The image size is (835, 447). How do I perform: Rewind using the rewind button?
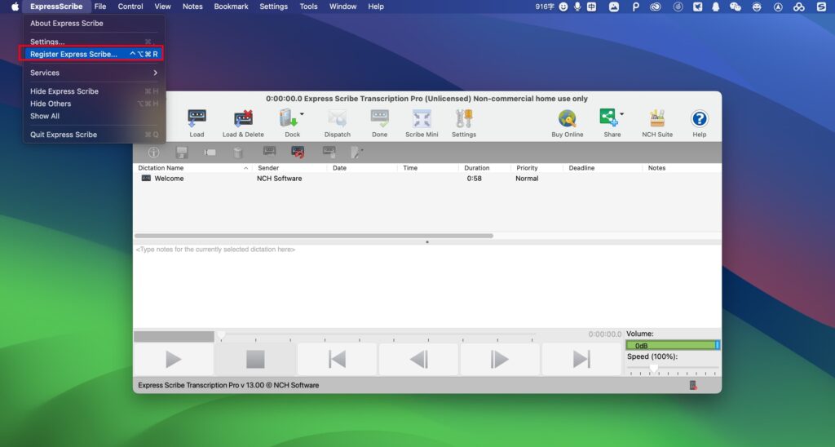[418, 359]
